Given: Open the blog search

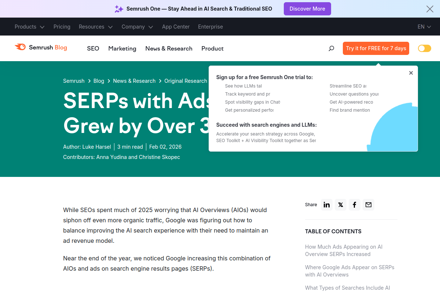Looking at the screenshot, I should click(331, 48).
